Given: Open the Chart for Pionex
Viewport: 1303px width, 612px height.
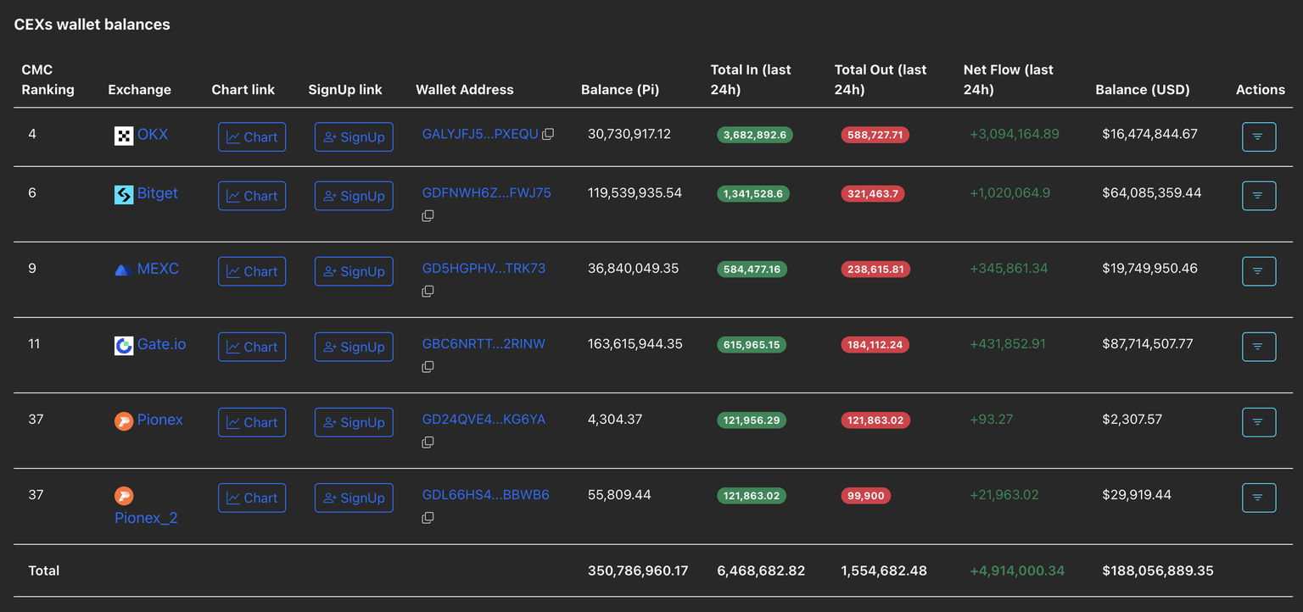Looking at the screenshot, I should (x=252, y=422).
